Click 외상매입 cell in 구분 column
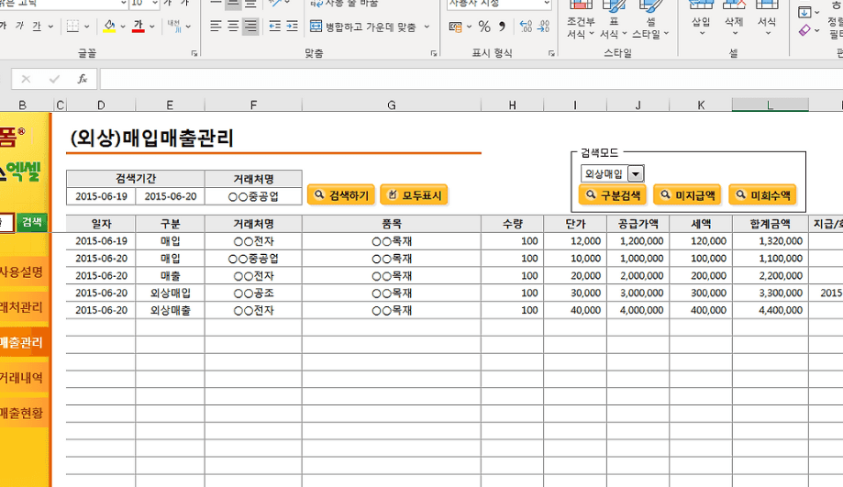The image size is (843, 487). (170, 293)
